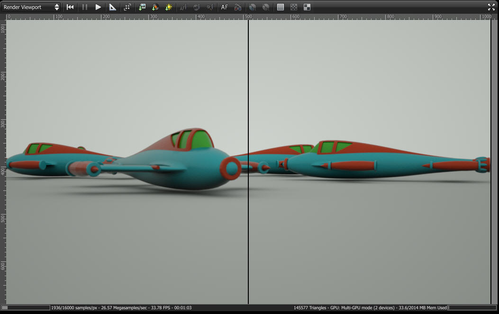499x314 pixels.
Task: Click the '33.6/2014 MB Mem Used' text
Action: coord(423,308)
